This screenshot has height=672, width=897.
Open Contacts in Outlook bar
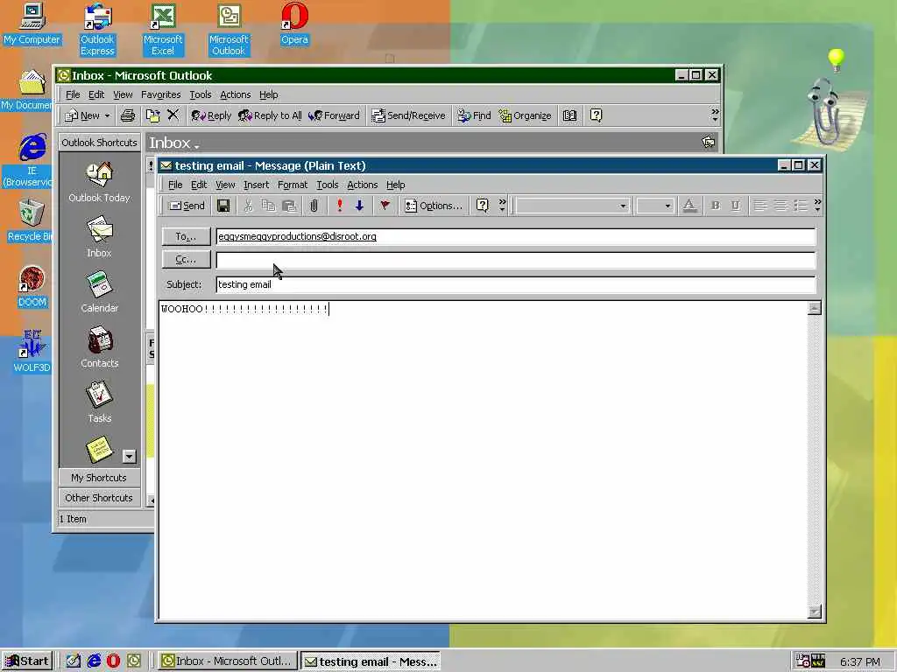(100, 347)
